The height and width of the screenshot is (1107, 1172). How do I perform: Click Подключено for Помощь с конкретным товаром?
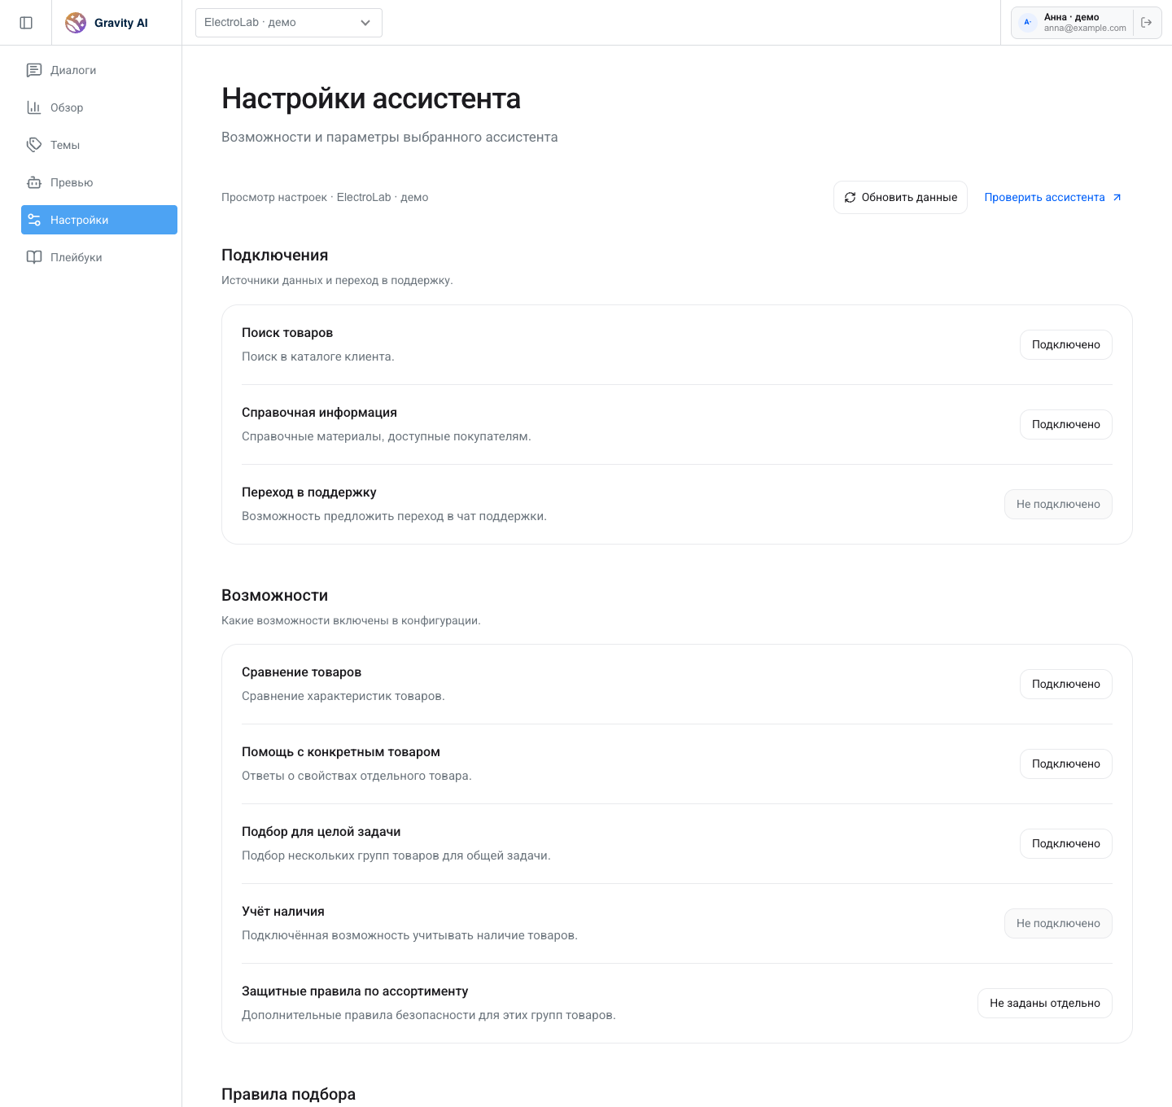point(1066,764)
